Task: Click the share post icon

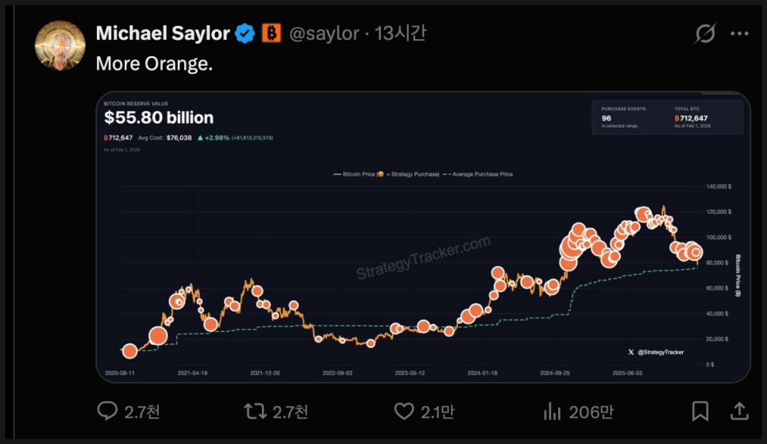Action: 738,411
